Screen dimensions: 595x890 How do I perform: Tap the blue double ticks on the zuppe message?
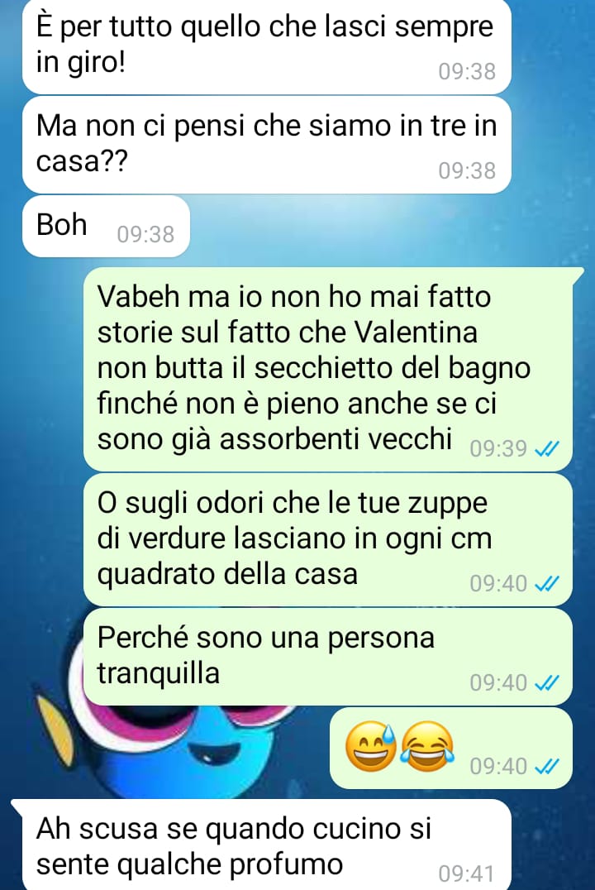coord(547,583)
